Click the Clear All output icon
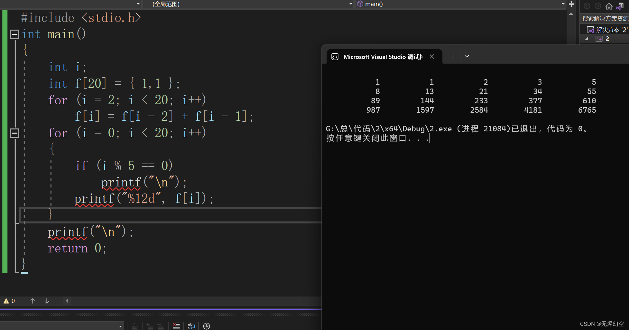The image size is (629, 330). 176,326
